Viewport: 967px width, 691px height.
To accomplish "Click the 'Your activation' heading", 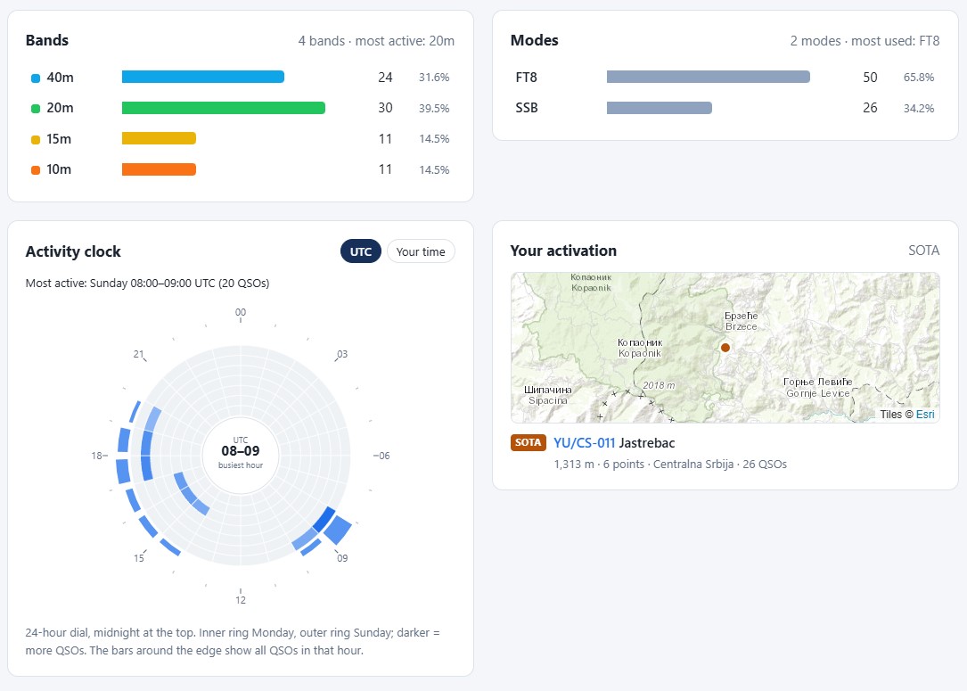I will pyautogui.click(x=563, y=251).
